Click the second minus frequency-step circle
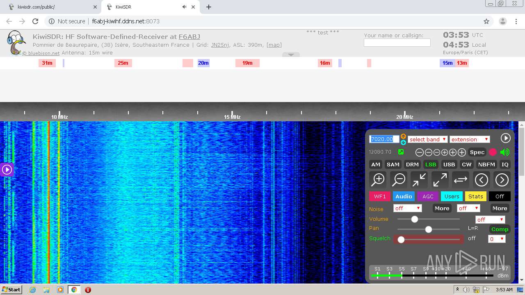This screenshot has height=295, width=525. 428,152
